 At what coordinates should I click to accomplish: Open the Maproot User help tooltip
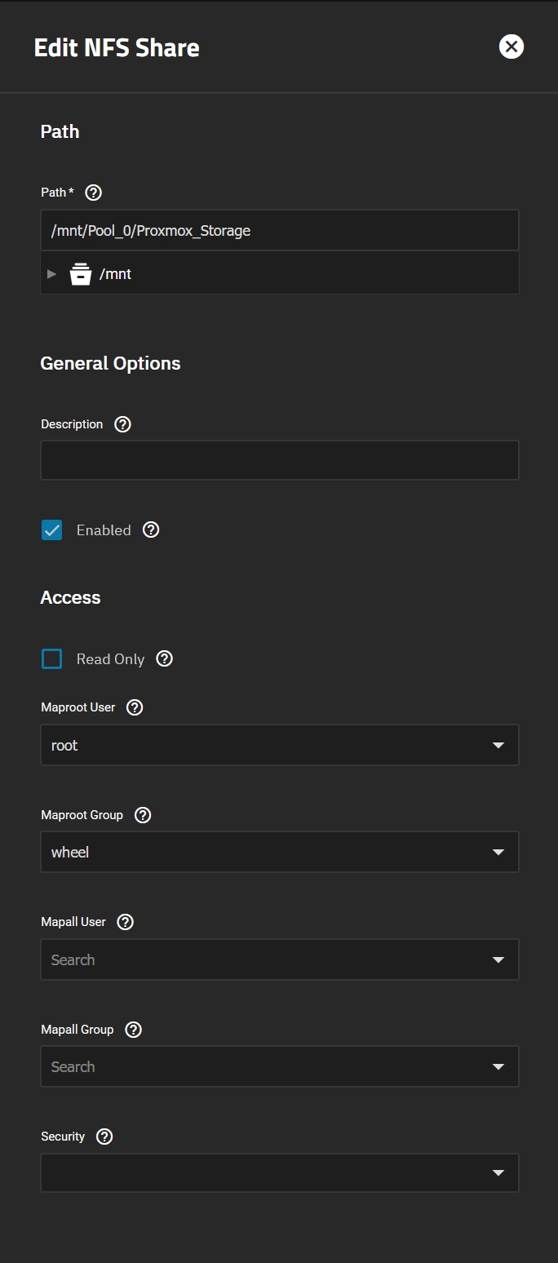(135, 707)
